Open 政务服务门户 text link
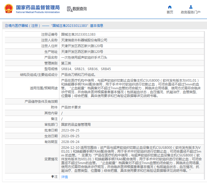Screen dimensions: 207x183 [191, 12]
